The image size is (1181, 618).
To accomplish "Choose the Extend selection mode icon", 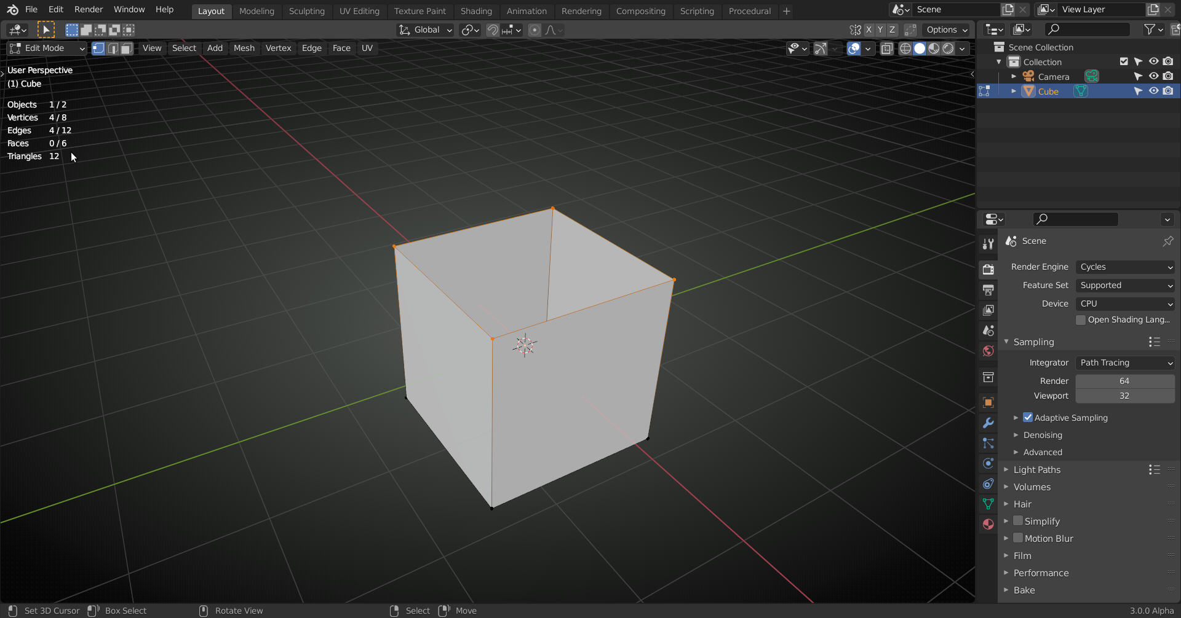I will click(86, 29).
